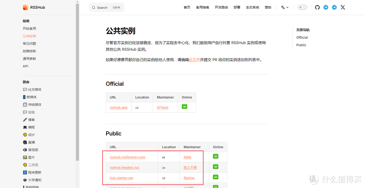Click the laptop icon for 编程
This screenshot has height=188, width=365.
point(25,127)
